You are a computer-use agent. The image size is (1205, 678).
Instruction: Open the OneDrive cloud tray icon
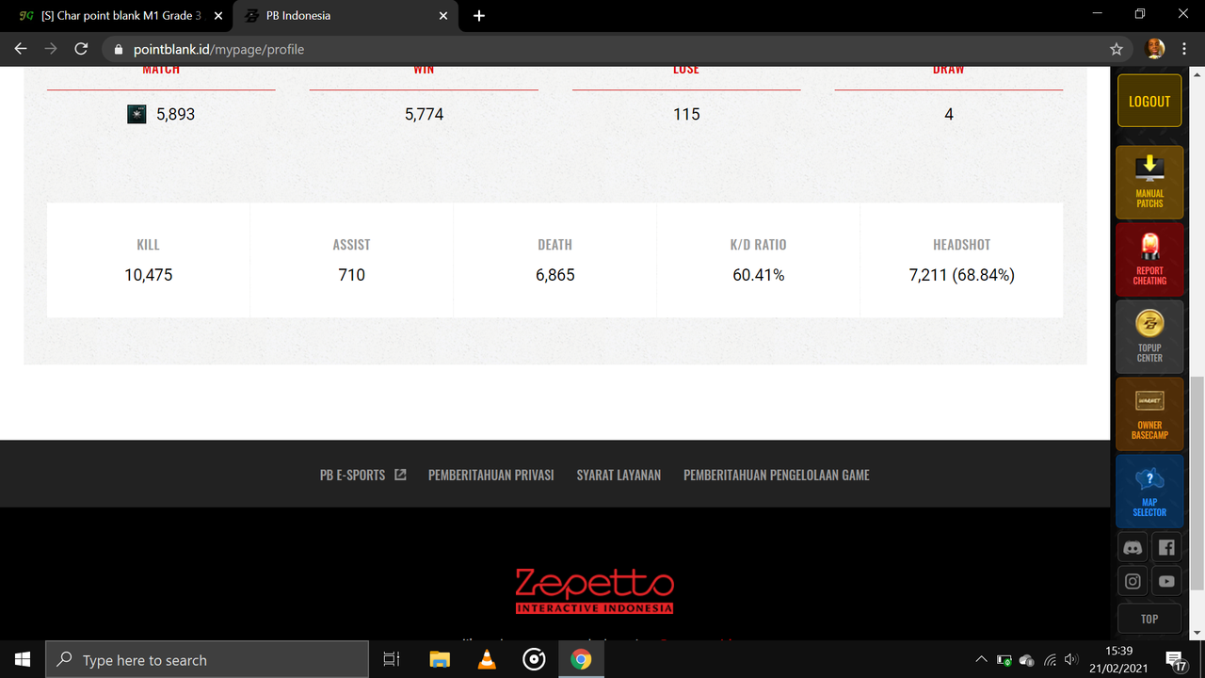click(x=1027, y=659)
